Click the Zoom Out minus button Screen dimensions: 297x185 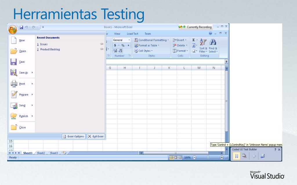pyautogui.click(x=195, y=158)
